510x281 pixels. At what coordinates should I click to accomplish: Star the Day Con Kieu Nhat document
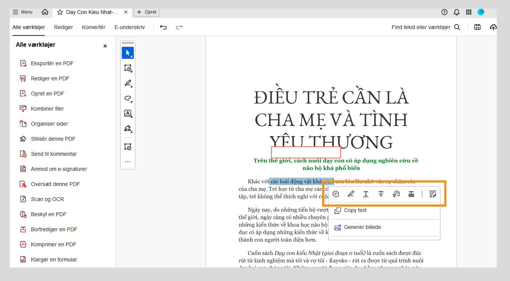click(60, 12)
